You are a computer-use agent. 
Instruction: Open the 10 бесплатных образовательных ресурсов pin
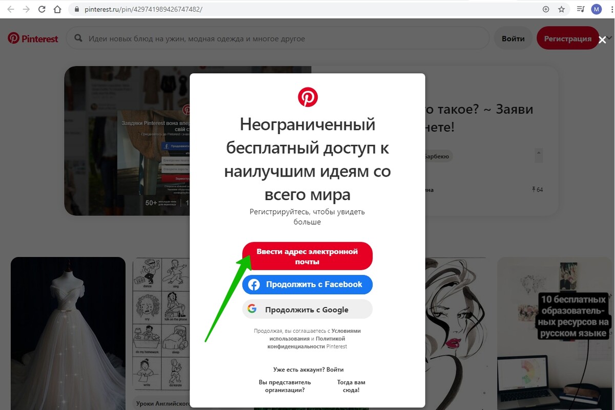coord(554,333)
